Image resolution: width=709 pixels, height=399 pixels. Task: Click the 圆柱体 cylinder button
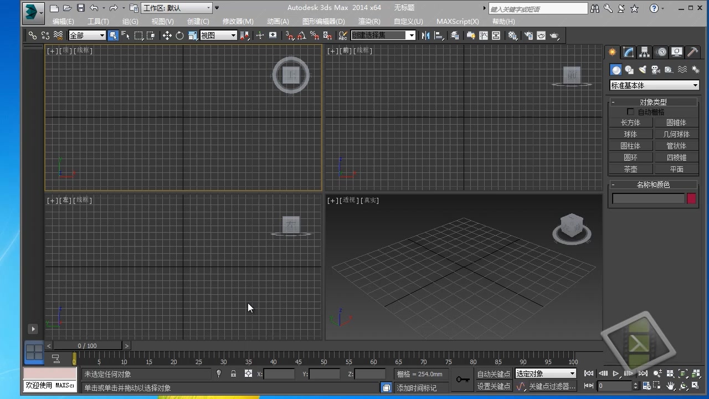coord(630,146)
